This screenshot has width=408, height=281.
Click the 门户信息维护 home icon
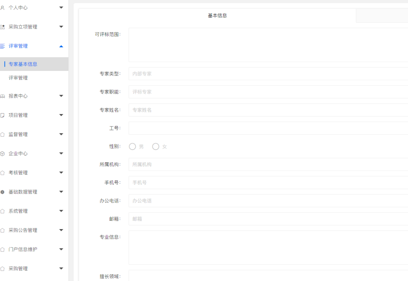click(x=2, y=250)
